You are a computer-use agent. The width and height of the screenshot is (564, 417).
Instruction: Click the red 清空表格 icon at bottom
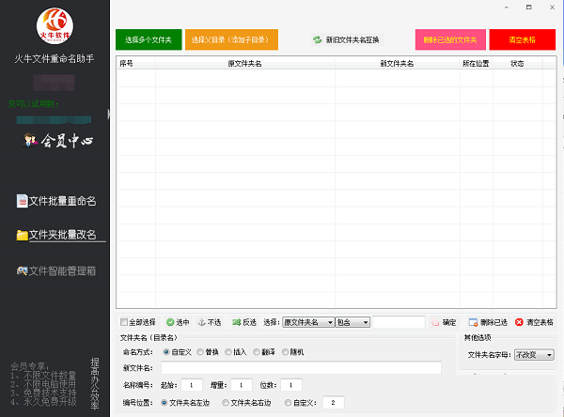click(519, 322)
